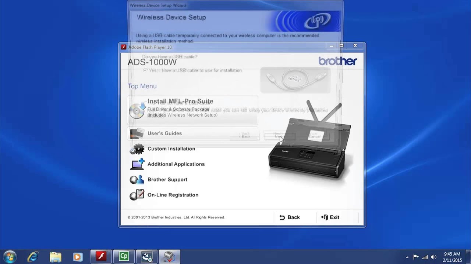Screen dimensions: 471x264
Task: Click the Brother Support person icon
Action: click(x=137, y=179)
